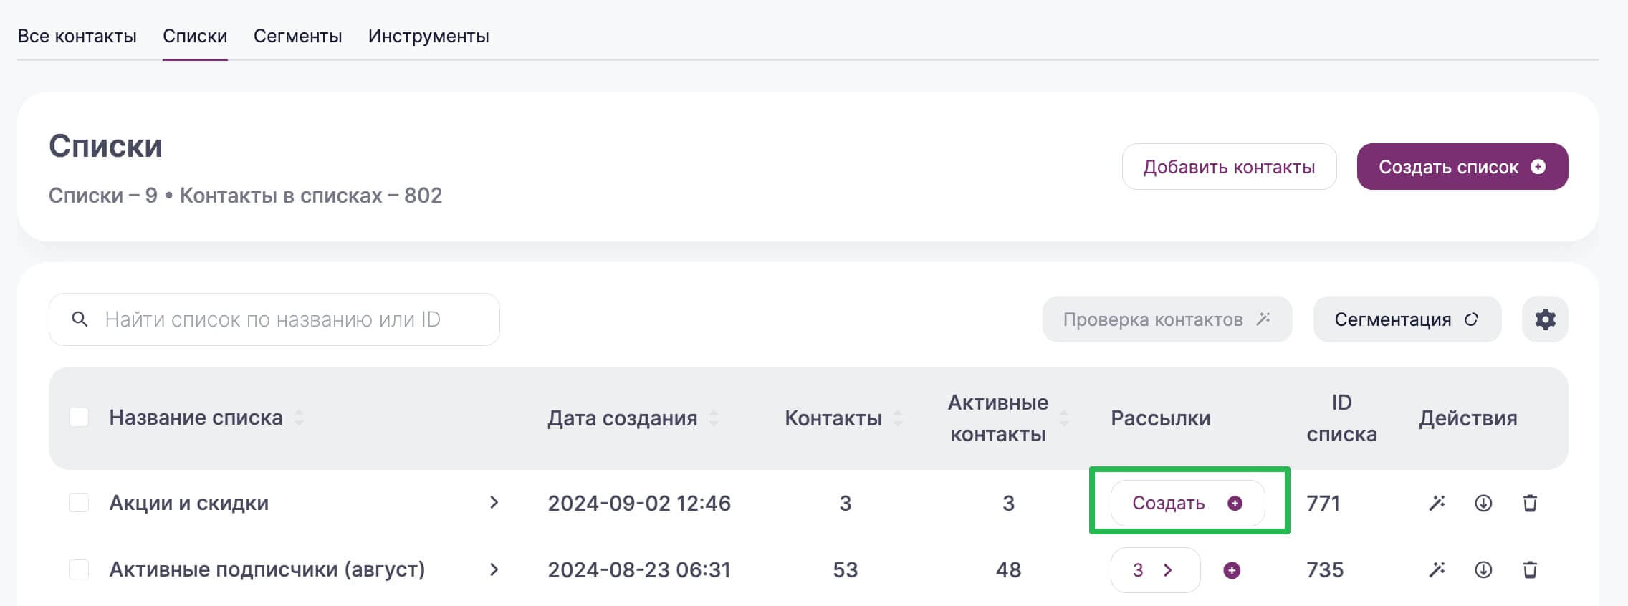Click the date 2024-08-23 06:31
1628x606 pixels.
pyautogui.click(x=639, y=569)
